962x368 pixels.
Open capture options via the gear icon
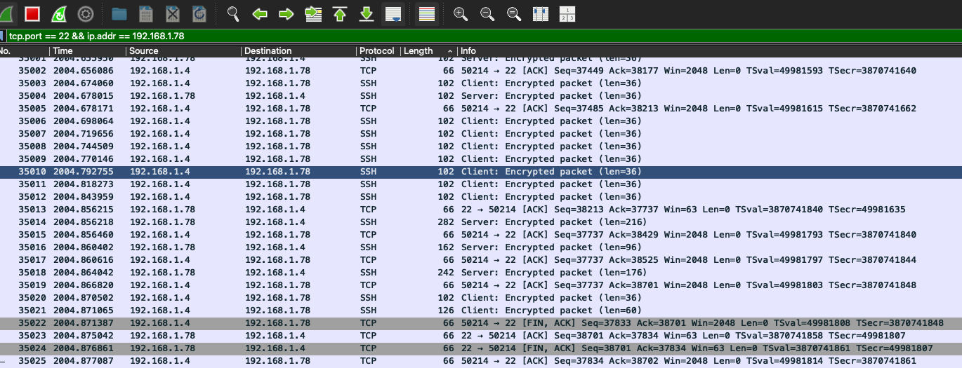(86, 13)
